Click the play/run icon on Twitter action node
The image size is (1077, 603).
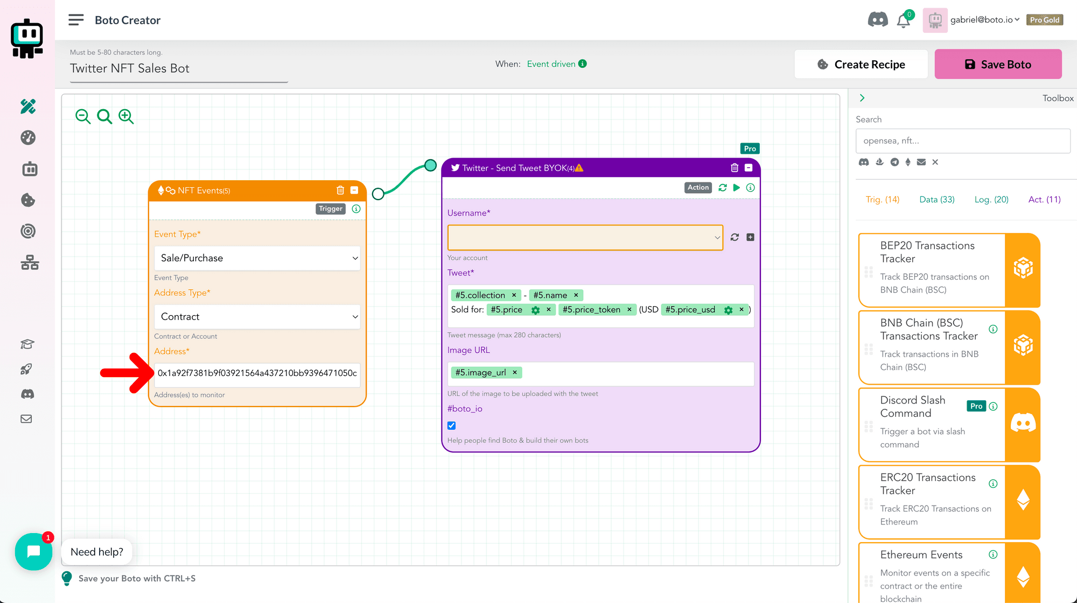tap(737, 188)
